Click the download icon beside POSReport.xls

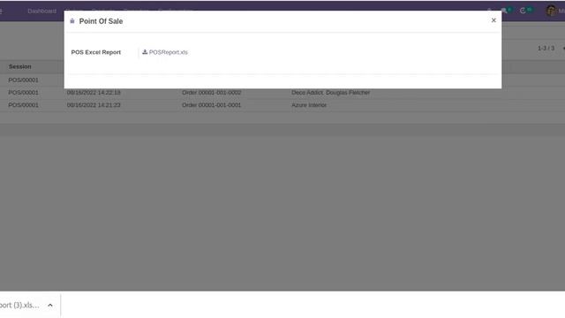145,52
